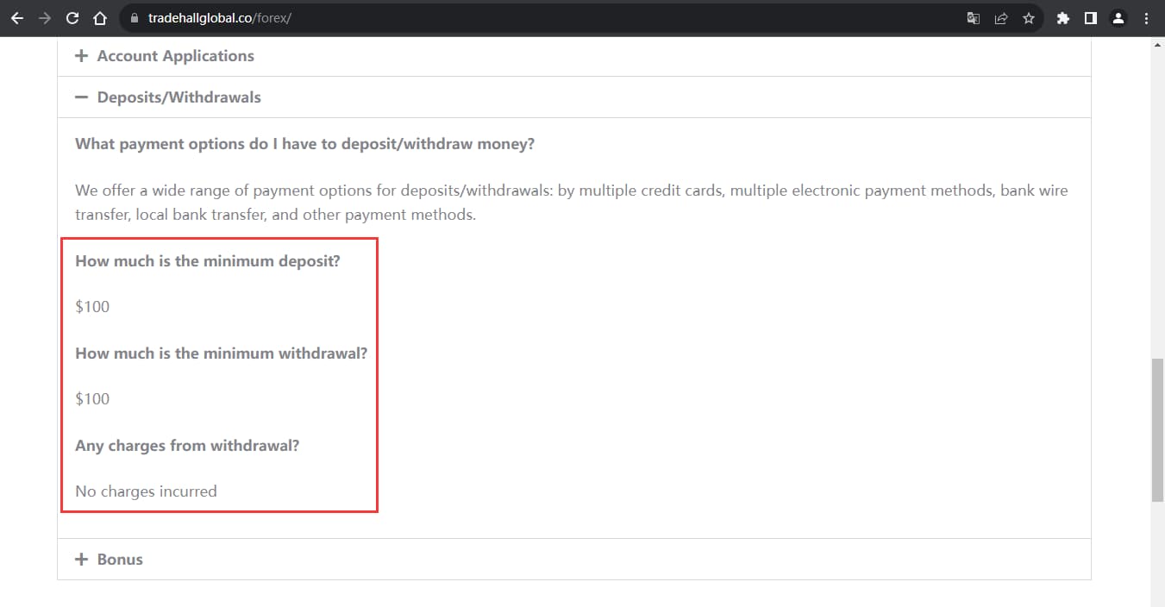Open the browser home page
The image size is (1165, 607).
point(100,17)
